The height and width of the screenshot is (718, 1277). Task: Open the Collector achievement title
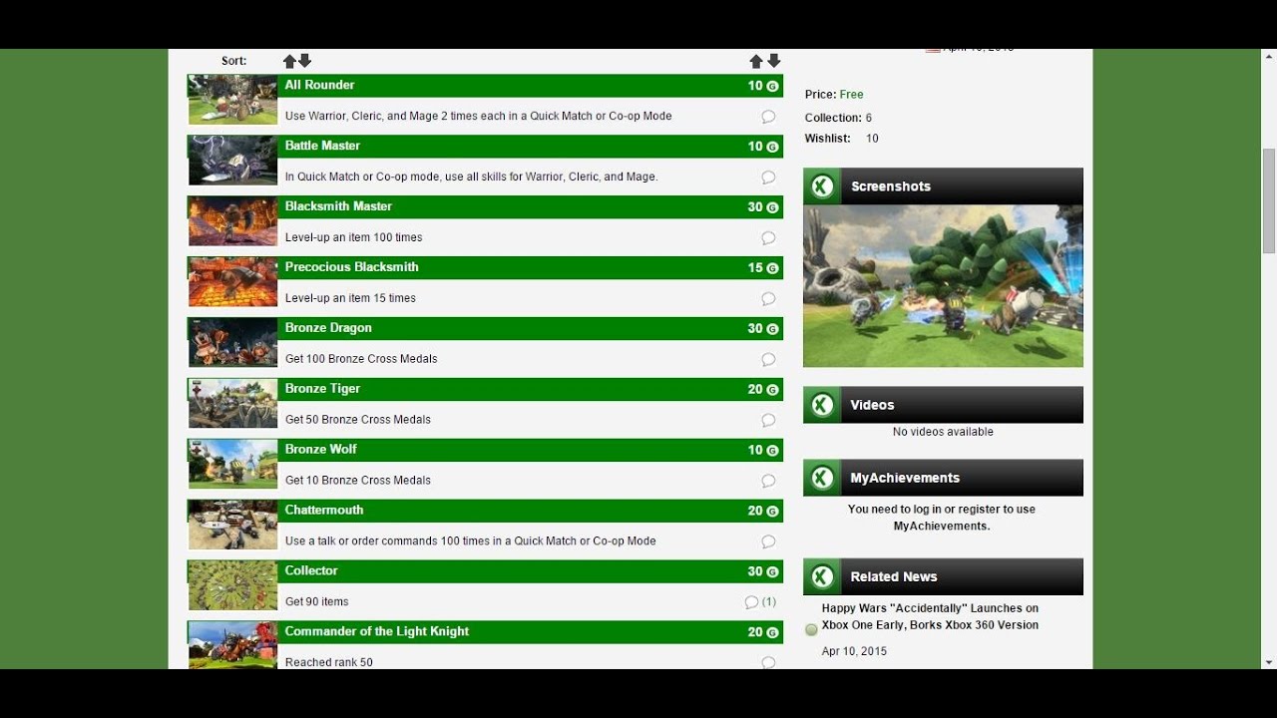(311, 571)
